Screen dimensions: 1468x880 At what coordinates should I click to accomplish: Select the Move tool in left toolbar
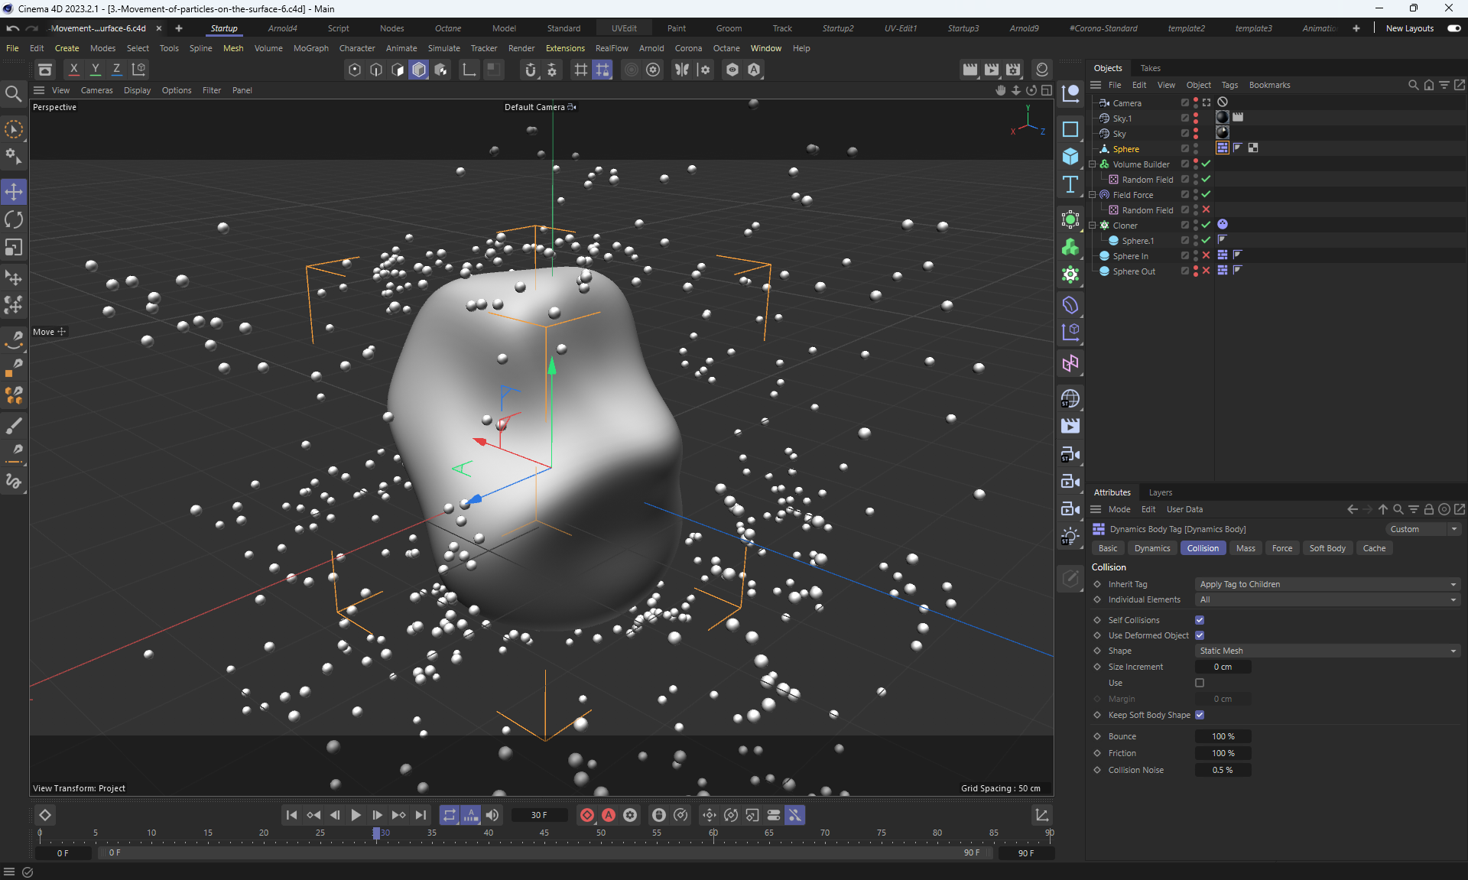[x=14, y=191]
